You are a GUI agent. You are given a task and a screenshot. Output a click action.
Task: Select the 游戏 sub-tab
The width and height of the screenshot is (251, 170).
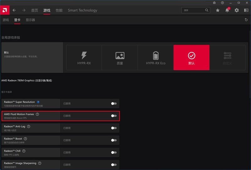point(6,20)
